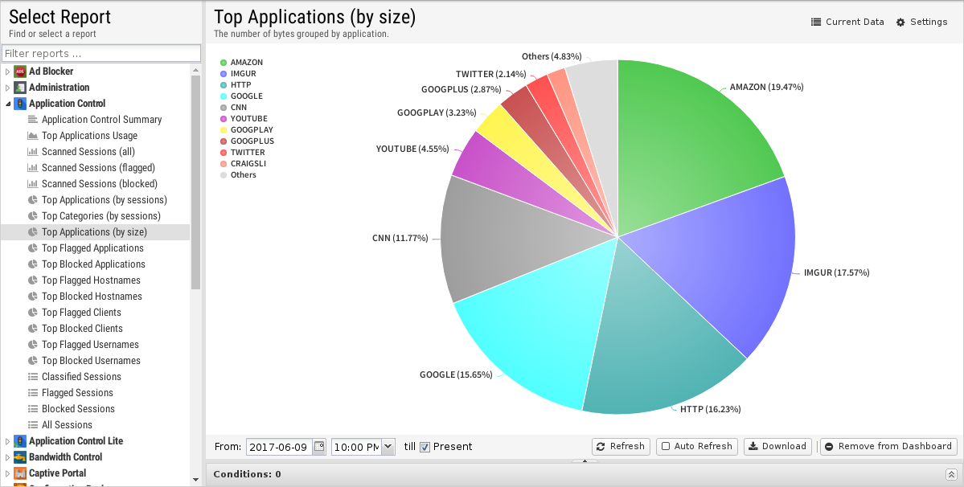This screenshot has width=964, height=487.
Task: Click the Top Categories (by sessions) pie icon
Action: point(33,215)
